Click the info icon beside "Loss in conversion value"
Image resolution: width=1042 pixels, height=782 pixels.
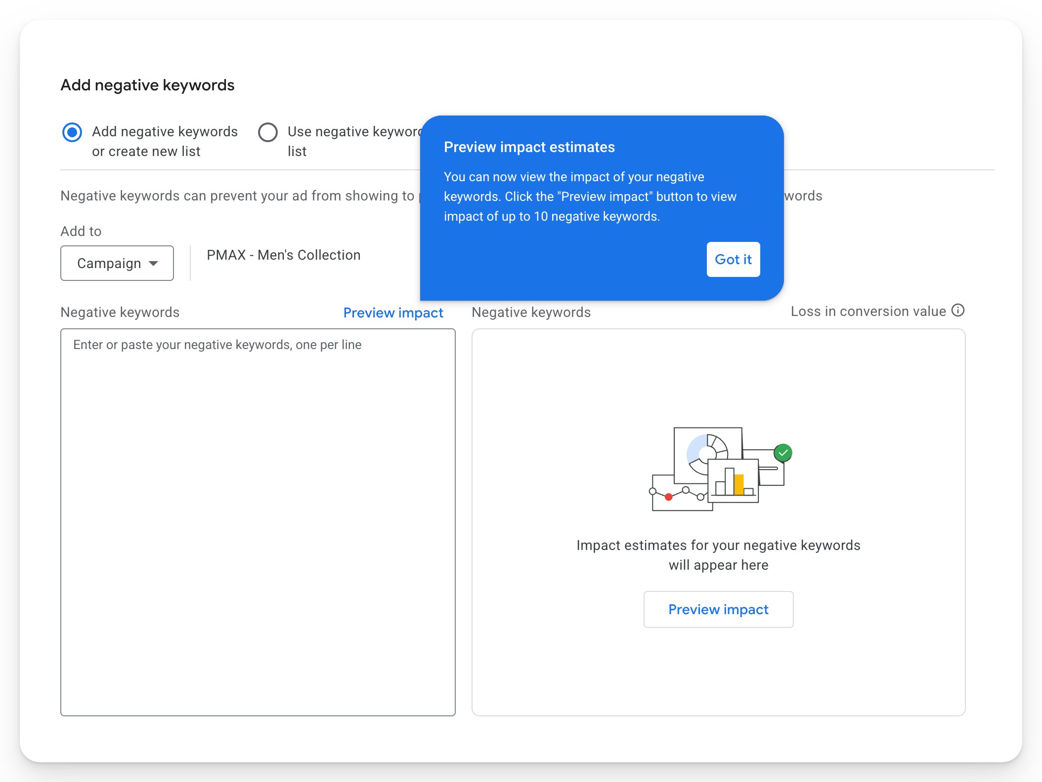(958, 311)
